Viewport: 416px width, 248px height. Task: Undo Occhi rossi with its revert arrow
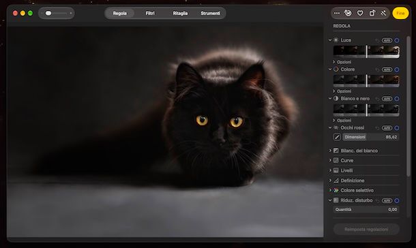coord(377,128)
